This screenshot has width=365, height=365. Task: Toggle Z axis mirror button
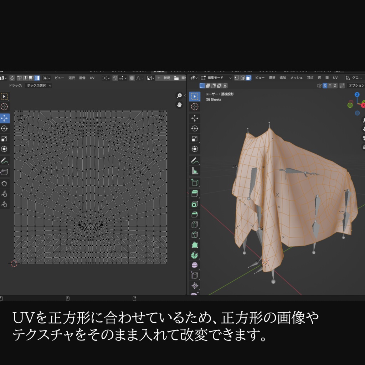click(335, 86)
